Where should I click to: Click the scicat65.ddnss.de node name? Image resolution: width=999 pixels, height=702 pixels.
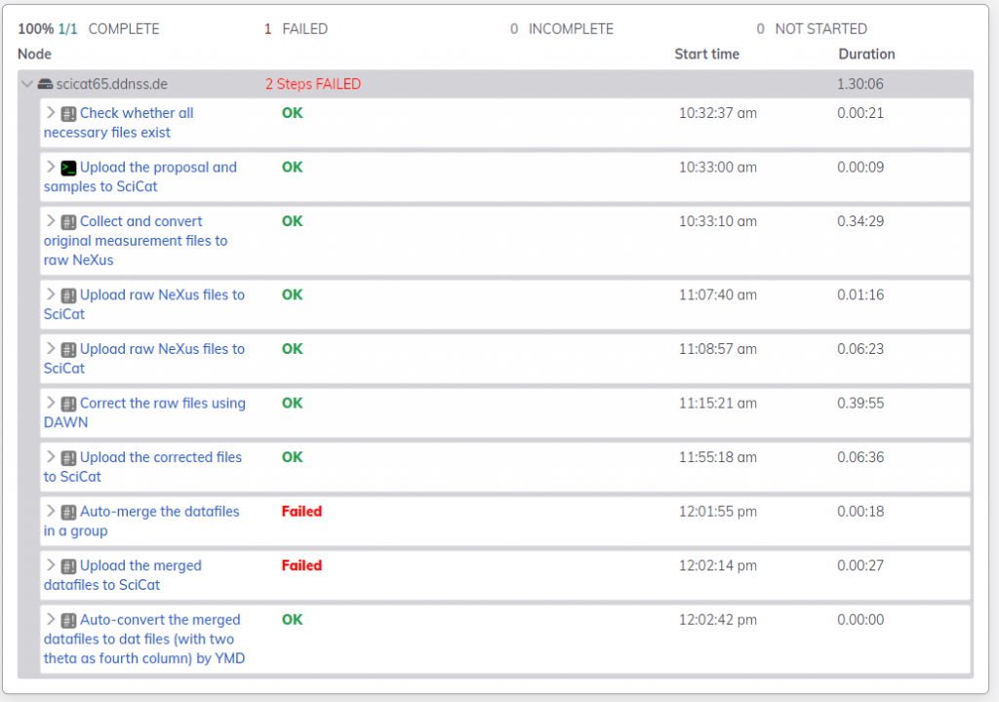coord(111,84)
